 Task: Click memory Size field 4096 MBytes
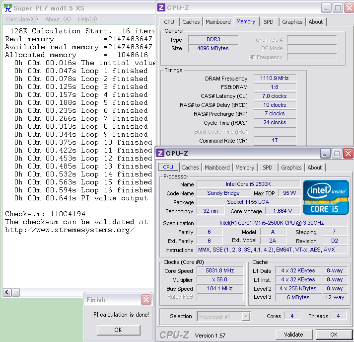coord(213,48)
